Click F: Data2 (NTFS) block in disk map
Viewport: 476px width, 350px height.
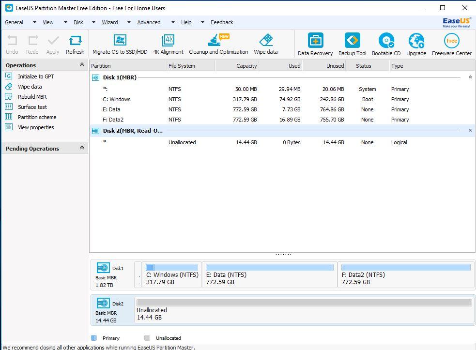coord(406,275)
